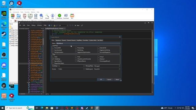Image resolution: width=196 pixels, height=110 pixels.
Task: Open Assembly Explorer panel options arrow
Action: point(41,28)
